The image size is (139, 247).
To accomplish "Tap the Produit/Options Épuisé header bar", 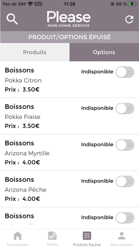I will coord(69,37).
